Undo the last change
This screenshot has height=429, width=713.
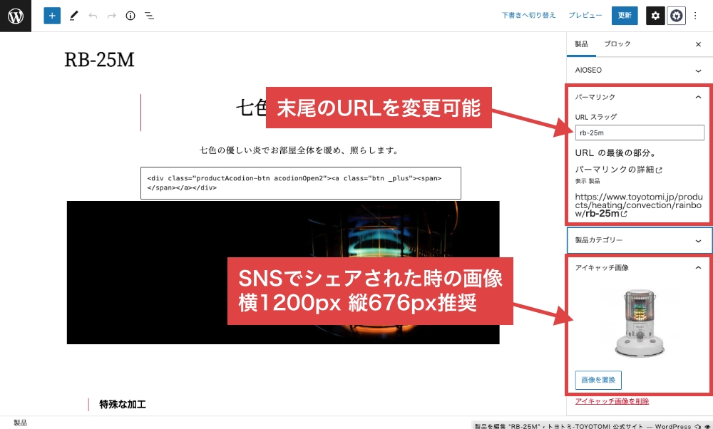93,16
